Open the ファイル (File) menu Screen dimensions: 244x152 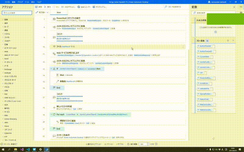(x=7, y=2)
